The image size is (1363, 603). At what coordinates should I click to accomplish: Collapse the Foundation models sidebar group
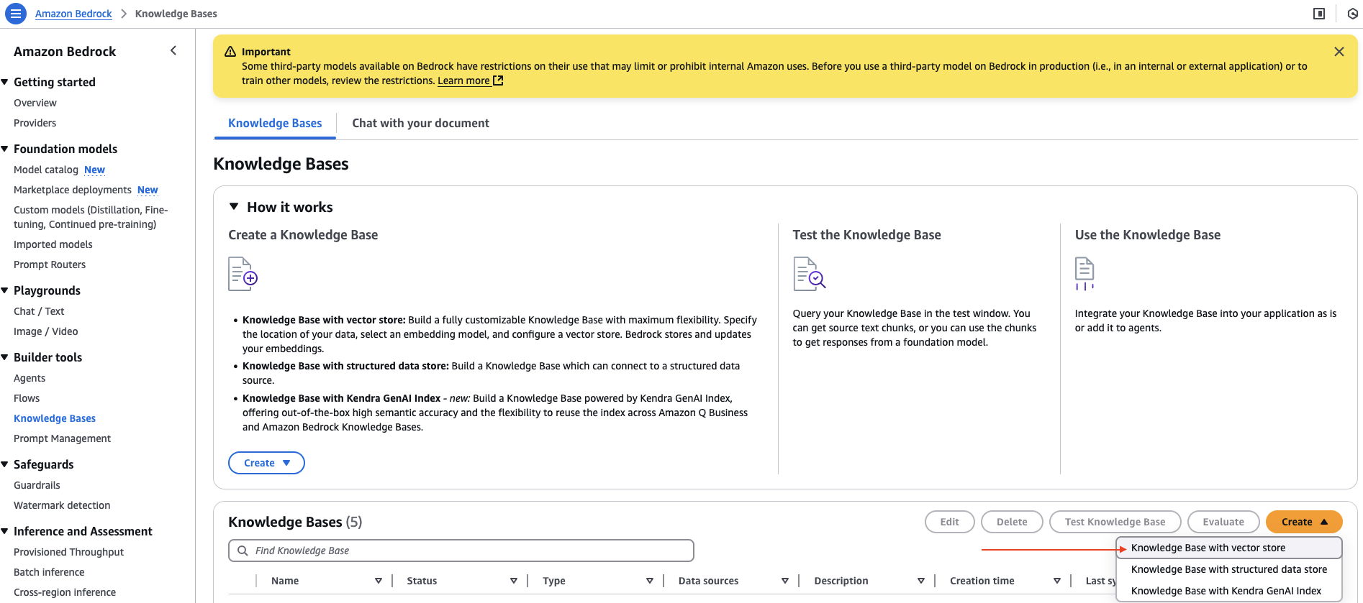pyautogui.click(x=5, y=149)
